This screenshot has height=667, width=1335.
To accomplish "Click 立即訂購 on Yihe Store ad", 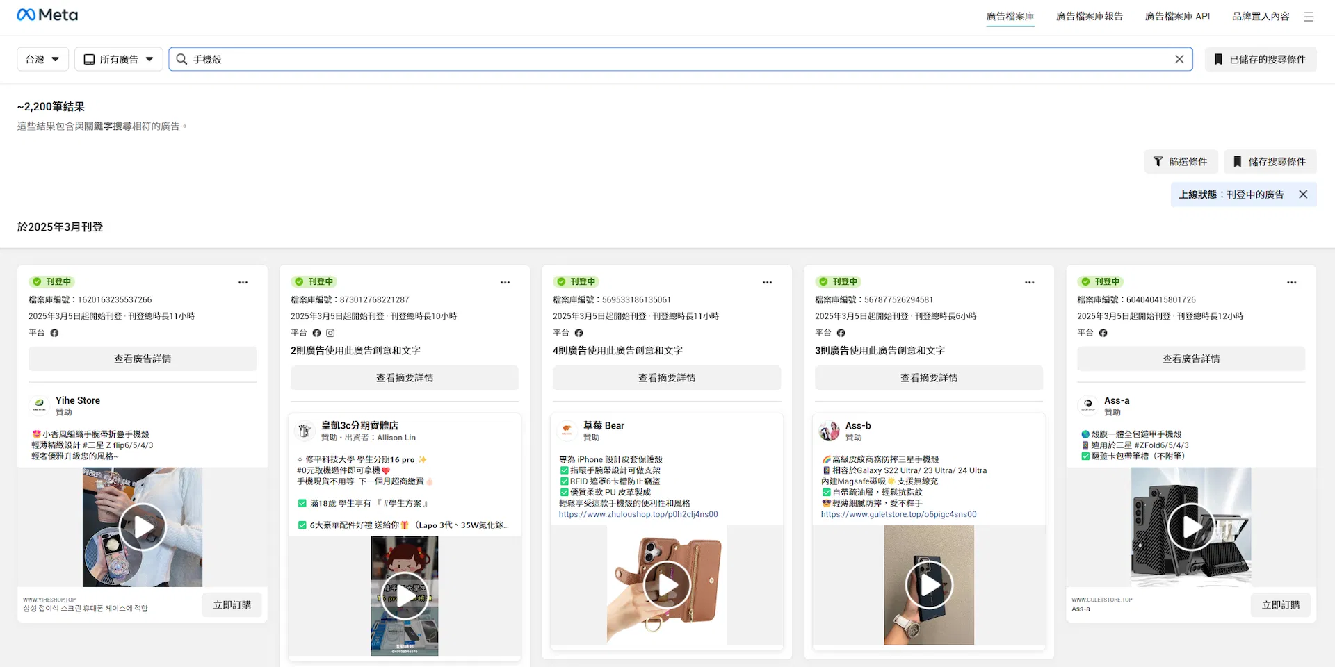I will click(232, 604).
